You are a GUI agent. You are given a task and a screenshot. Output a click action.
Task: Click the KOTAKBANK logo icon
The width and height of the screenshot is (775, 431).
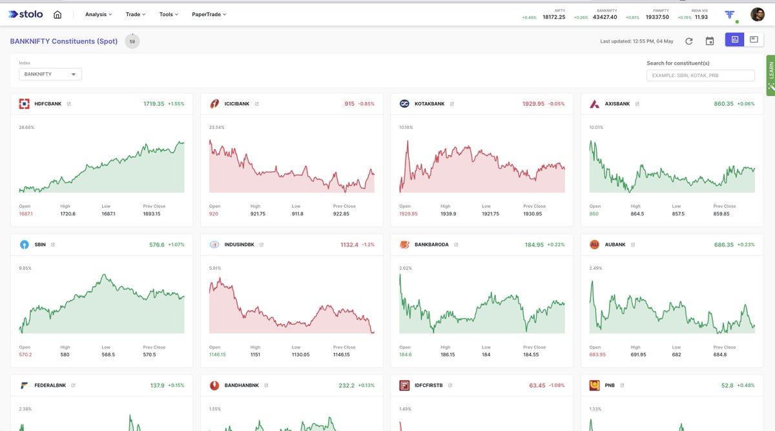(x=405, y=104)
